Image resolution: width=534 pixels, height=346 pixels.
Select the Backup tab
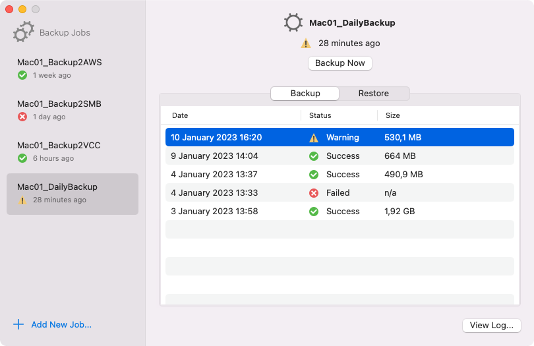305,94
